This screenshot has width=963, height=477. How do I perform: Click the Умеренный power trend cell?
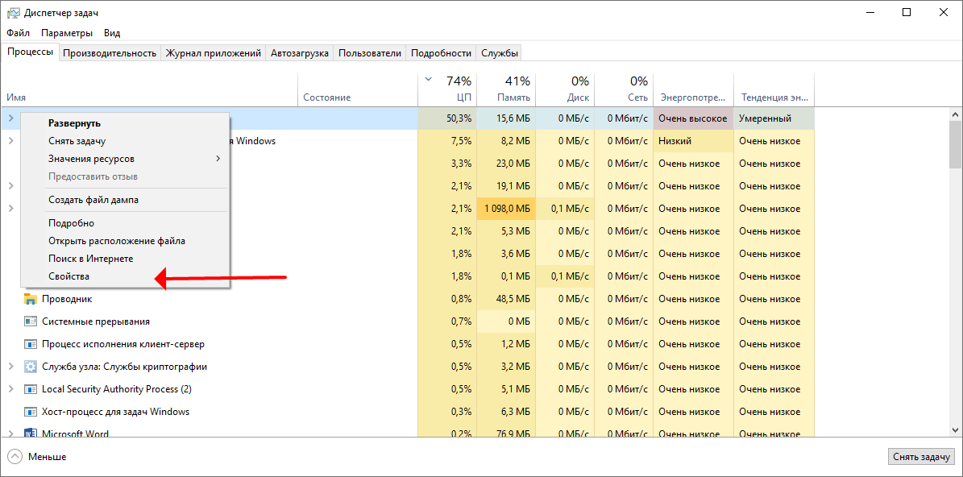774,118
